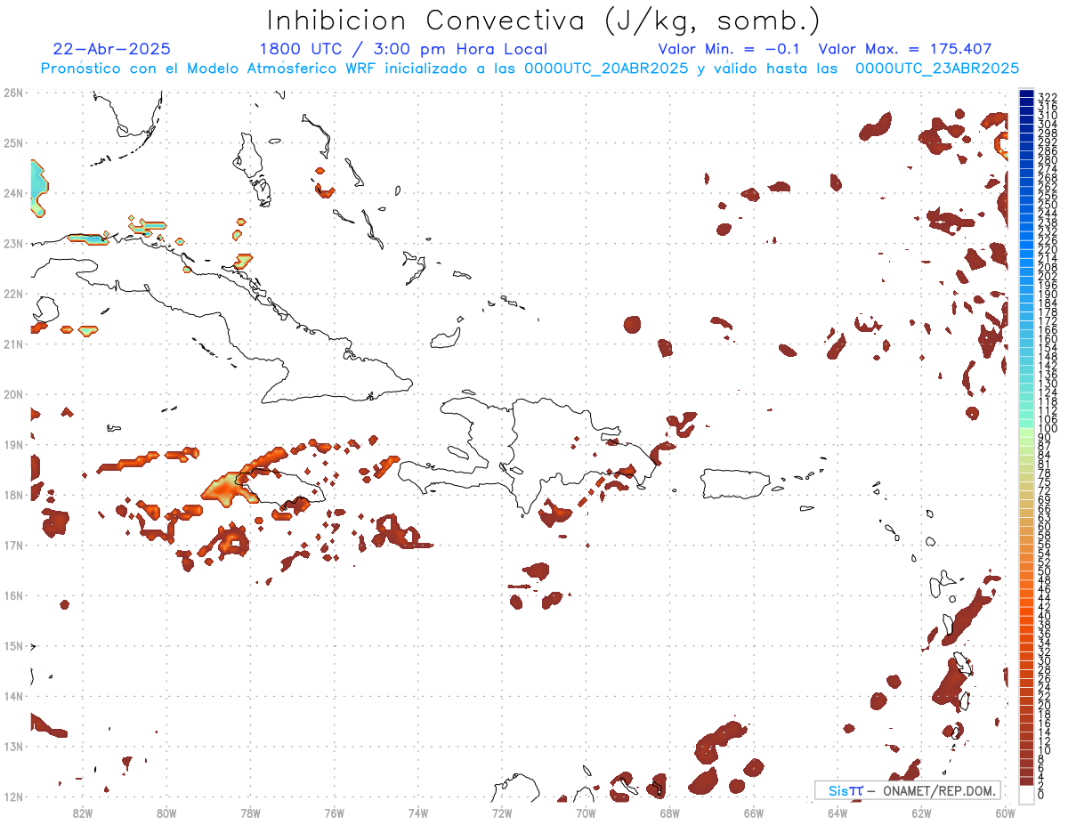Screen dimensions: 1068x825
Task: Click the '19N' latitude label
Action: pos(13,444)
